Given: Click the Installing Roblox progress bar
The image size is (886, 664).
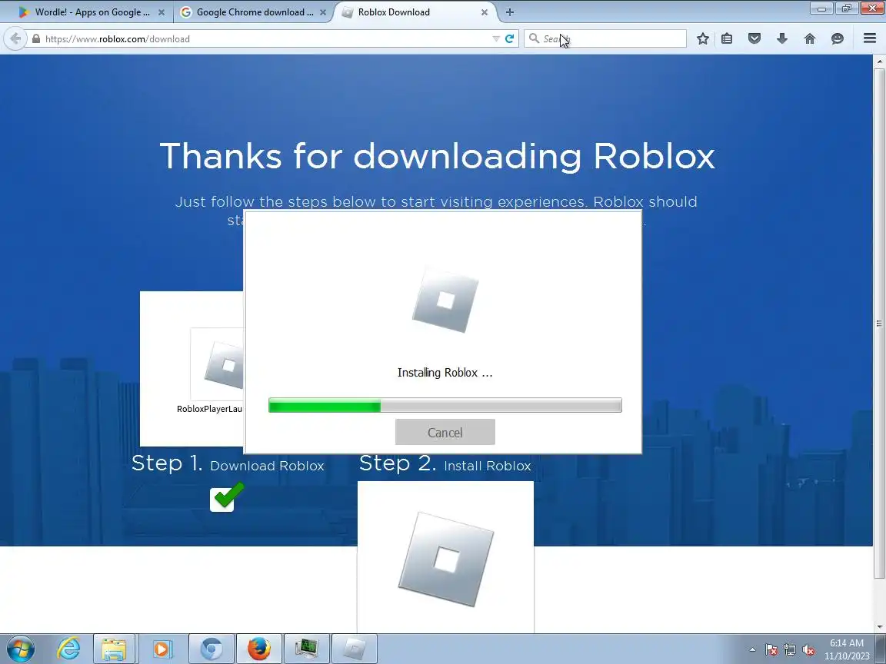Looking at the screenshot, I should tap(445, 406).
